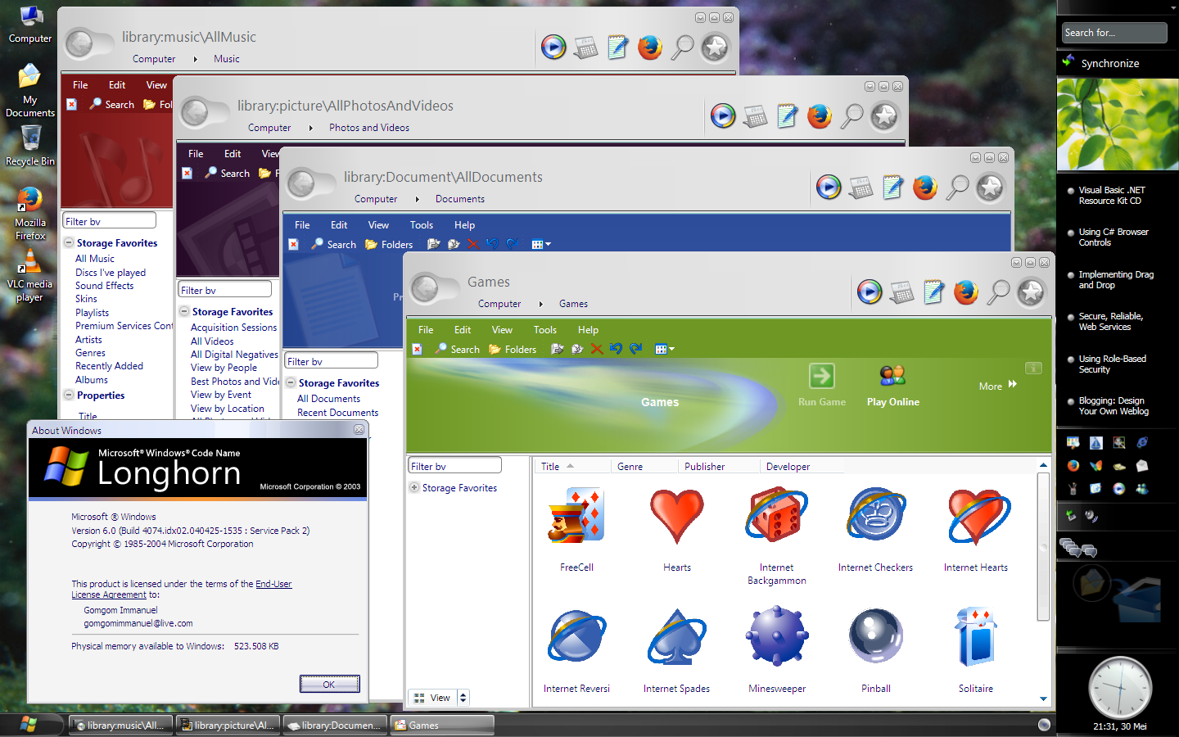Viewport: 1179px width, 737px height.
Task: Collapse Storage Favorites in music window
Action: point(69,242)
